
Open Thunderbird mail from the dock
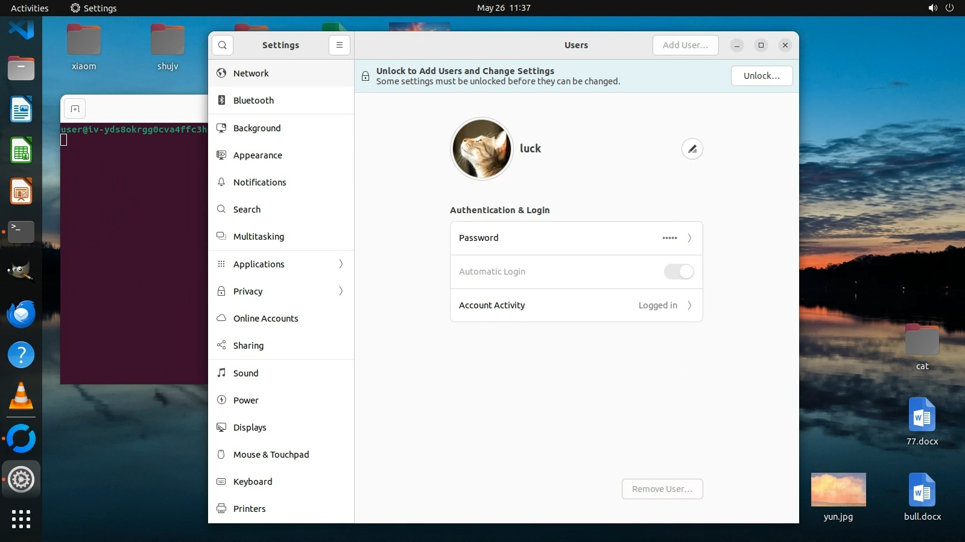point(21,314)
